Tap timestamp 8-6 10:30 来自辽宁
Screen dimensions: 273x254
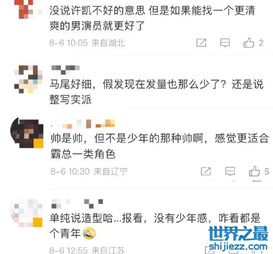[x=89, y=171]
